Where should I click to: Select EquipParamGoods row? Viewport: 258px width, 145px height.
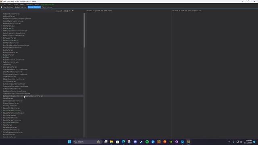10,118
